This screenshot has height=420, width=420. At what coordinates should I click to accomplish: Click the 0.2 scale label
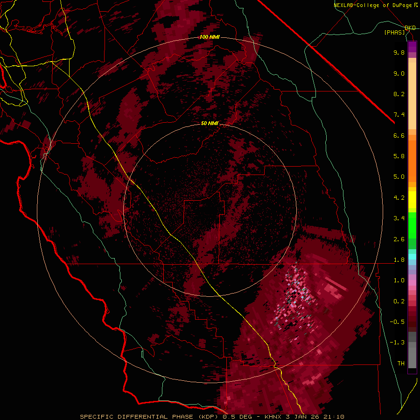pyautogui.click(x=399, y=301)
